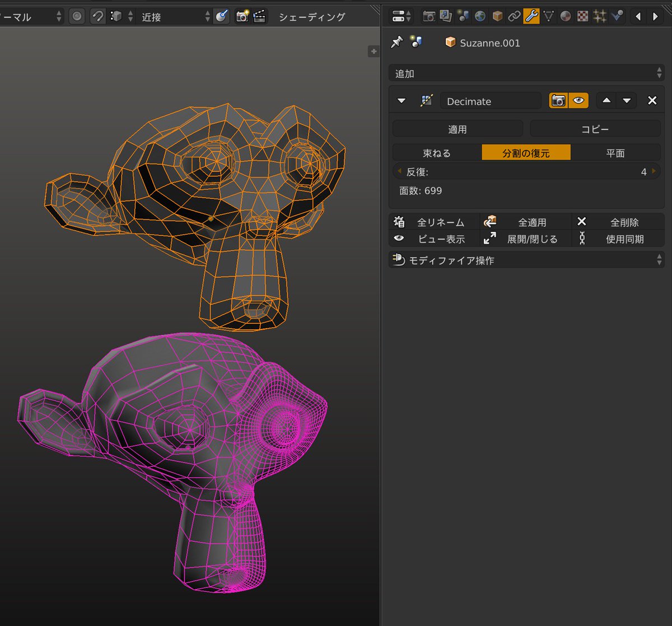Open the Material properties tab sphere icon
The height and width of the screenshot is (626, 672).
tap(566, 16)
